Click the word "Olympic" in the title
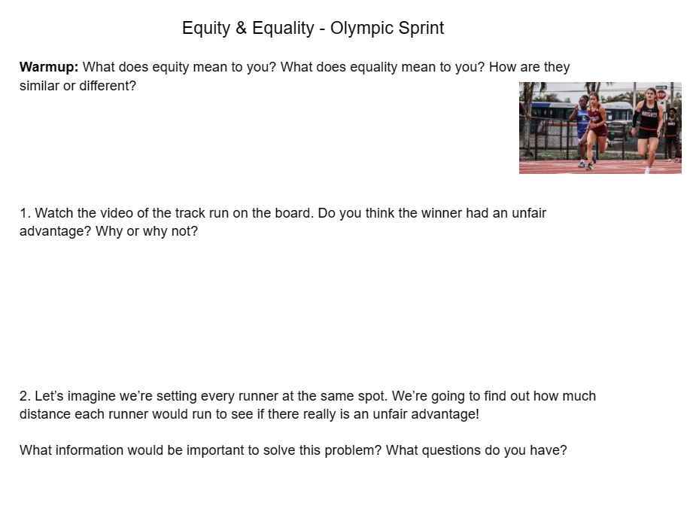 pos(360,29)
